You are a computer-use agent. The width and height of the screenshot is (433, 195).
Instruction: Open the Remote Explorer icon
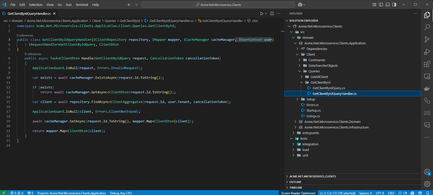click(427, 76)
